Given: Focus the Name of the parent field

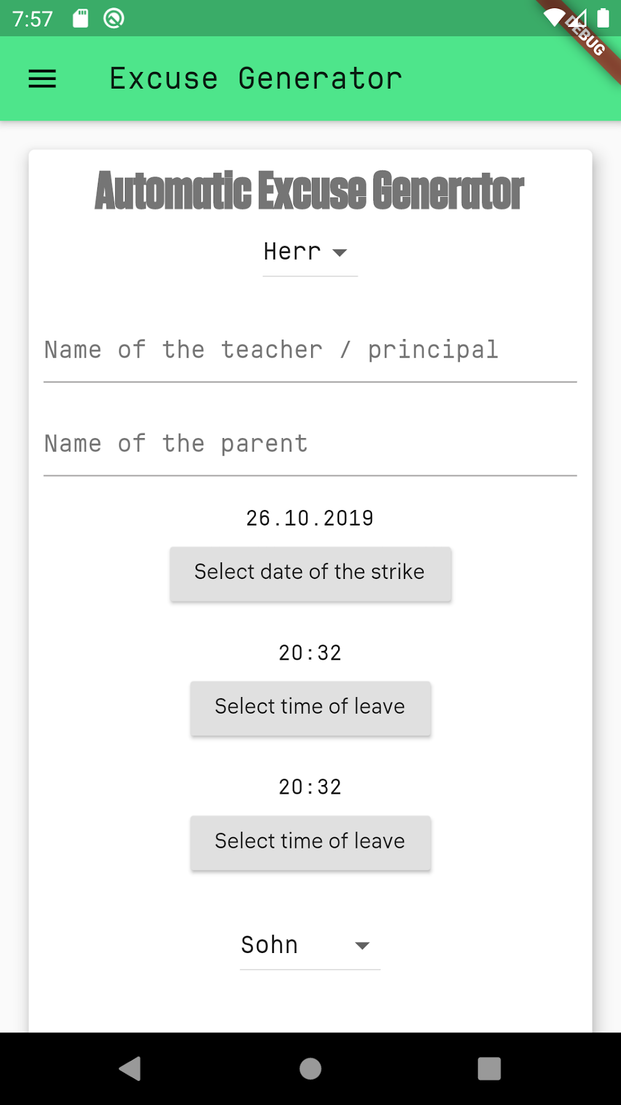Looking at the screenshot, I should (310, 444).
